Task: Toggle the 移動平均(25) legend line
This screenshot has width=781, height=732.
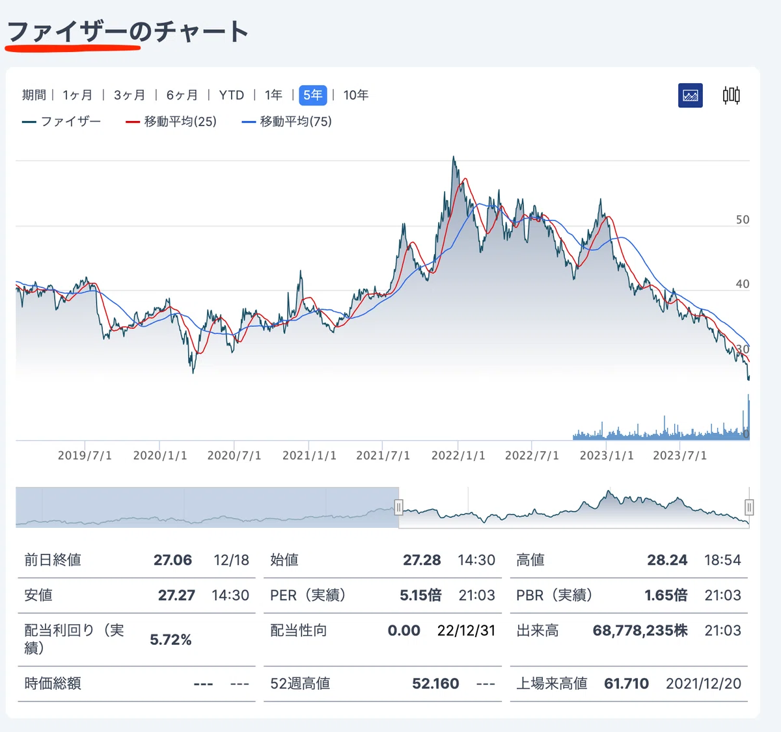Action: point(171,122)
